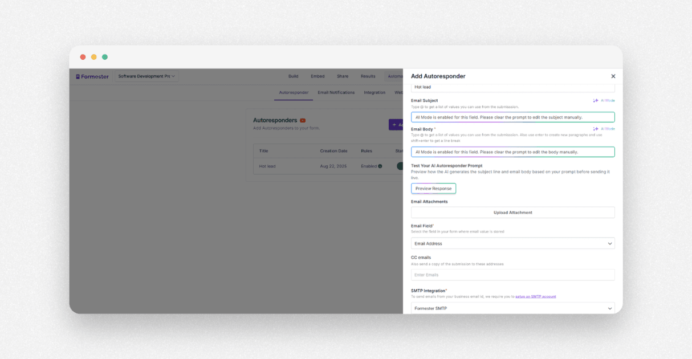Click the purple Add button behind the panel
Screen dimensions: 692x359
pos(396,124)
